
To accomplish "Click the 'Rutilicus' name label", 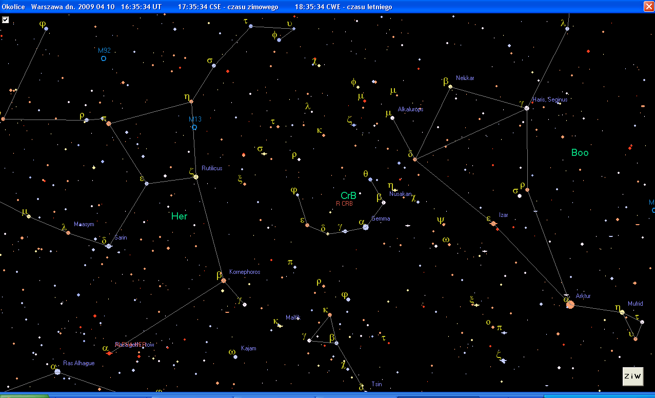I will point(212,168).
